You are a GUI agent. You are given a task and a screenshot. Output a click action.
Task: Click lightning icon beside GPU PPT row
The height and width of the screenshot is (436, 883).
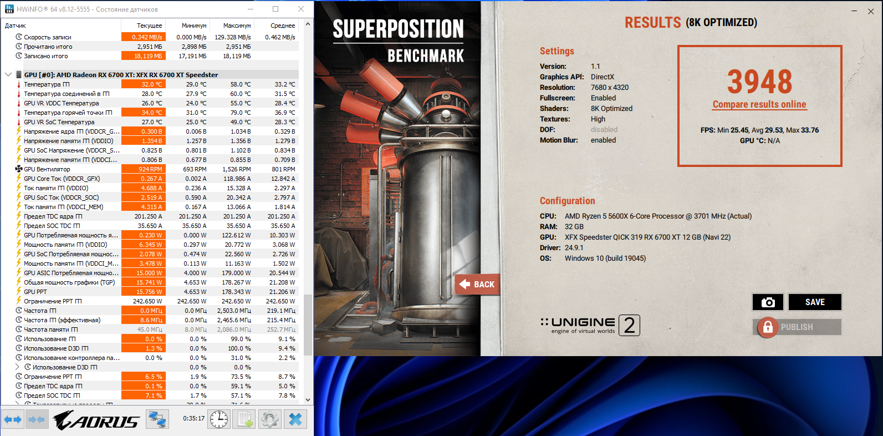click(x=19, y=292)
